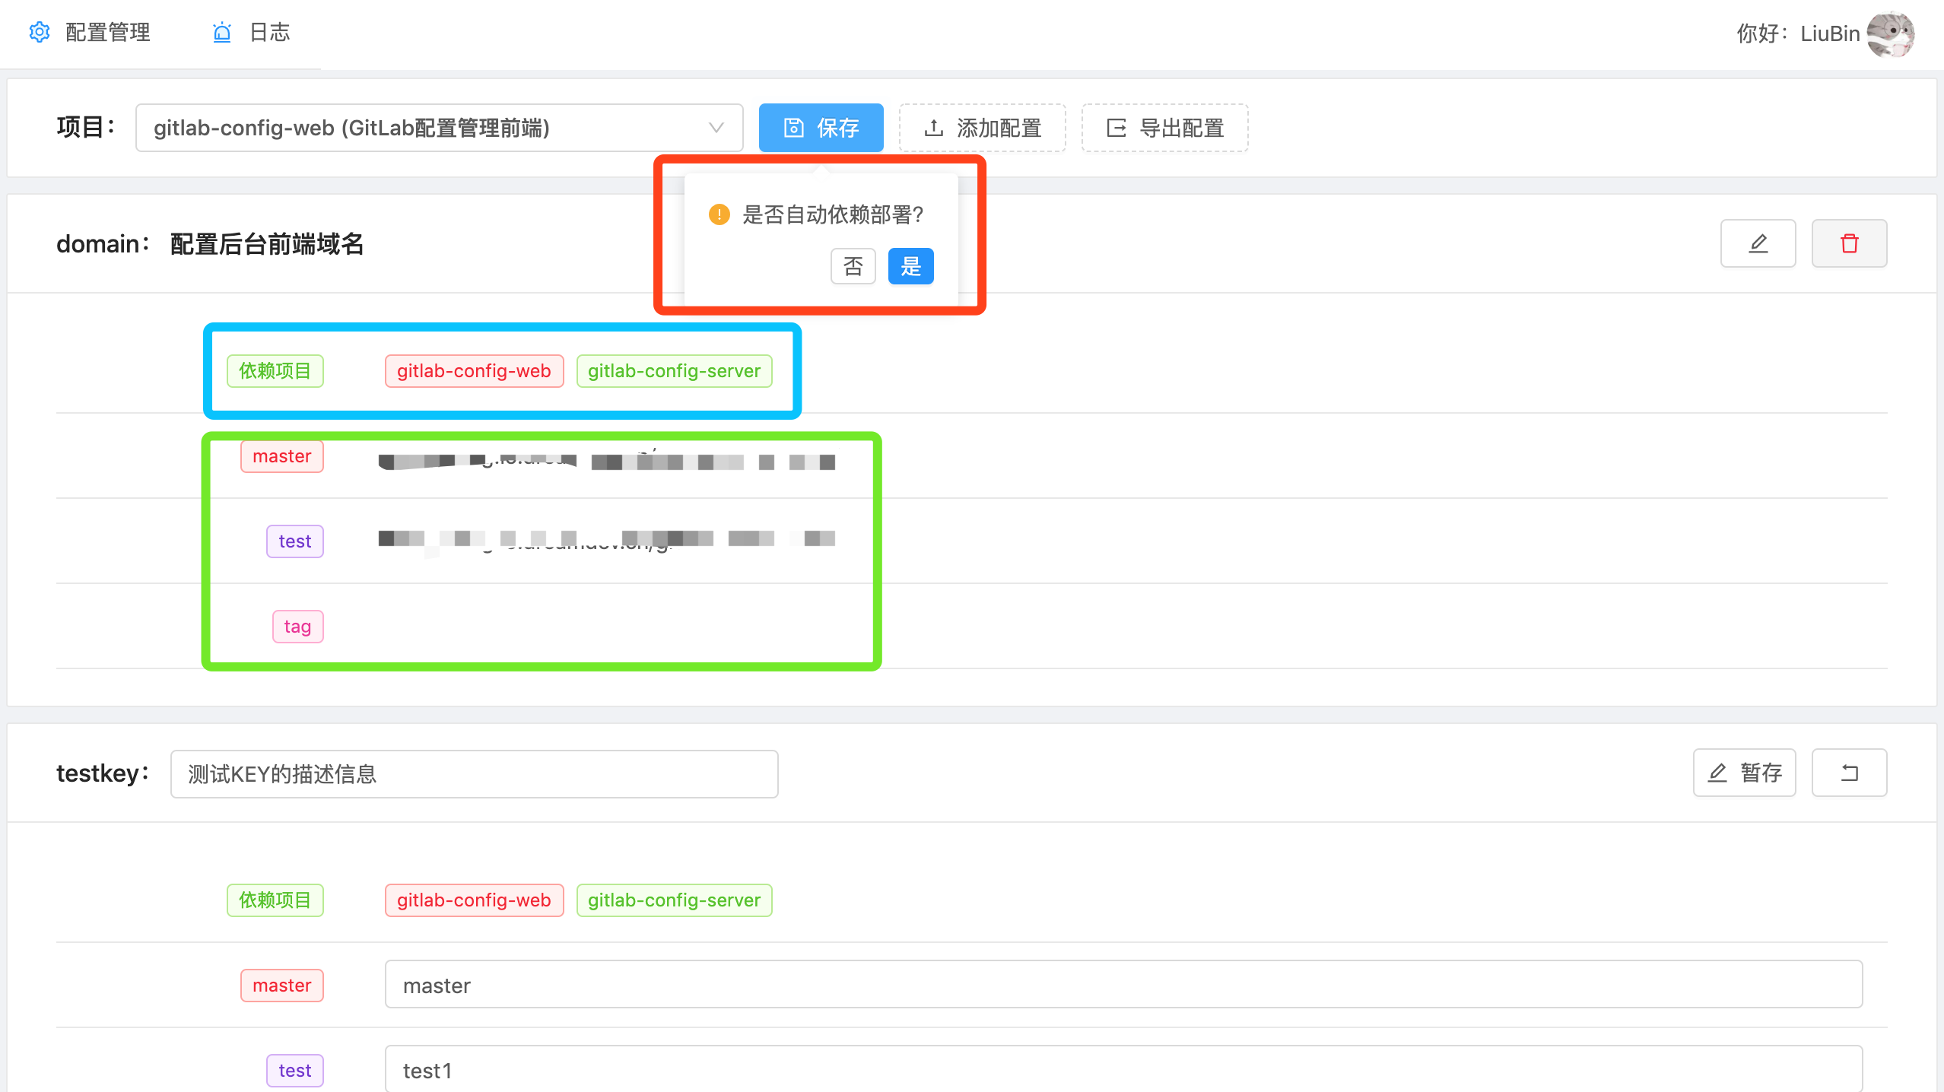Click 否 to decline auto deployment

[853, 266]
